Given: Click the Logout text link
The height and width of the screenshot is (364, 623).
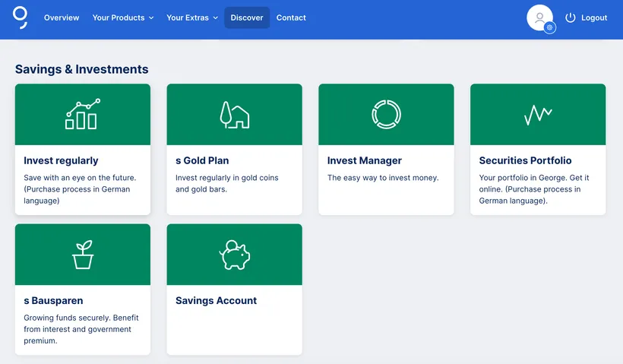Looking at the screenshot, I should tap(594, 17).
